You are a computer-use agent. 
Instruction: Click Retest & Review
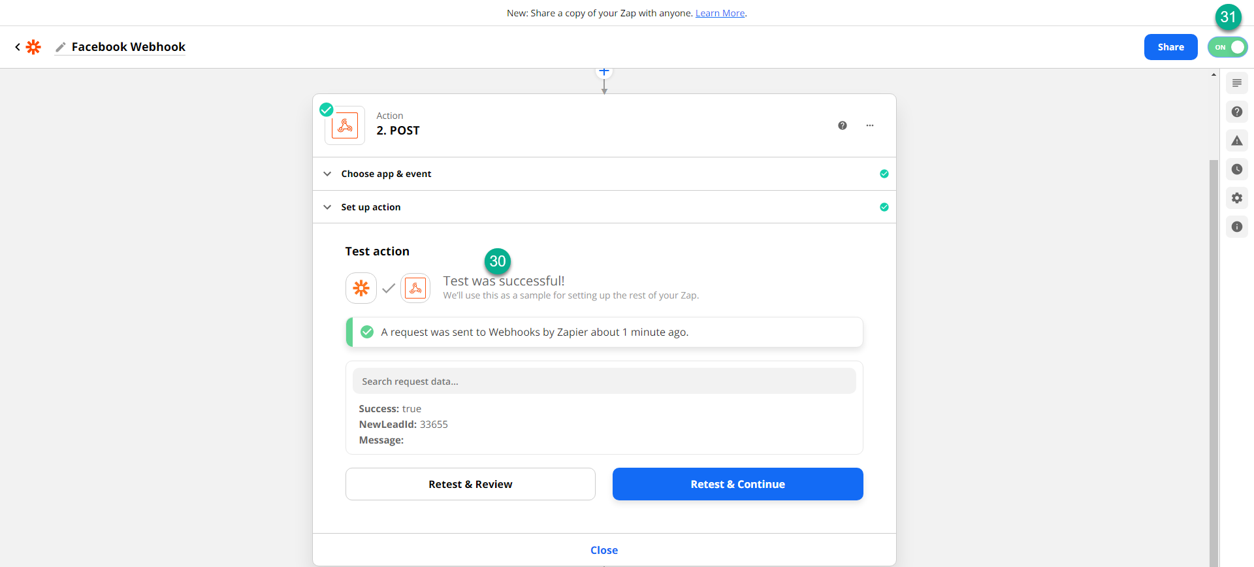coord(470,484)
